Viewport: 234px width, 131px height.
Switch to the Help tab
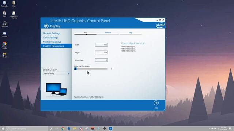131,33
